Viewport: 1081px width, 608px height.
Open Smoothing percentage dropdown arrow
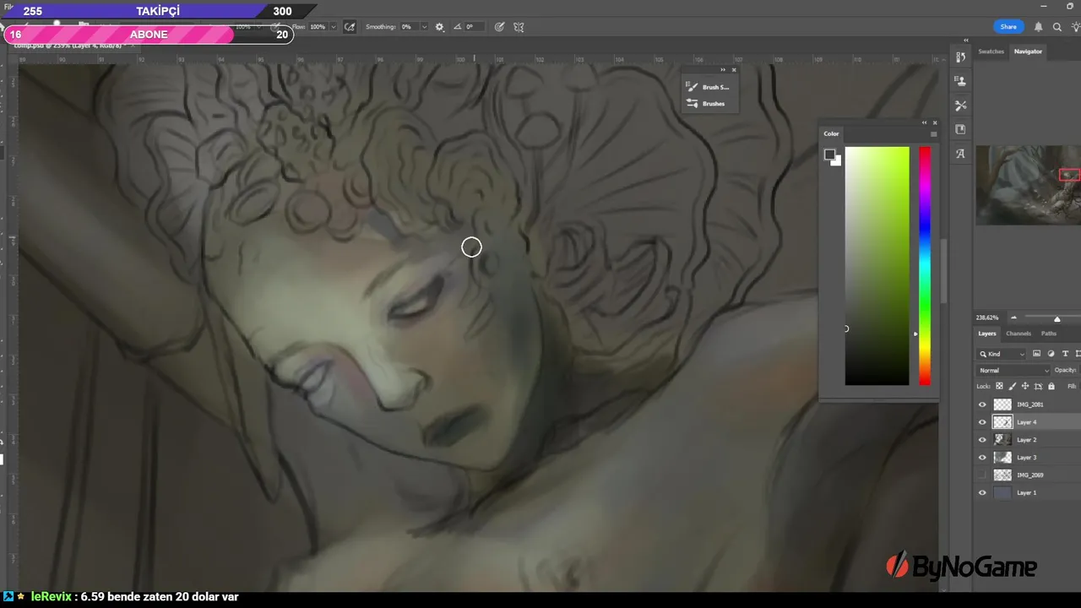(x=424, y=27)
